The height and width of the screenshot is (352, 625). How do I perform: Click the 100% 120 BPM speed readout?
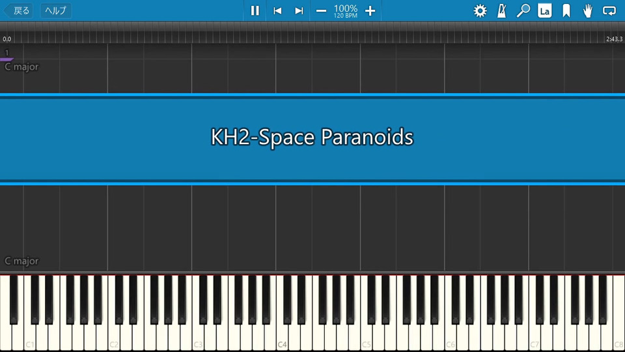tap(345, 11)
